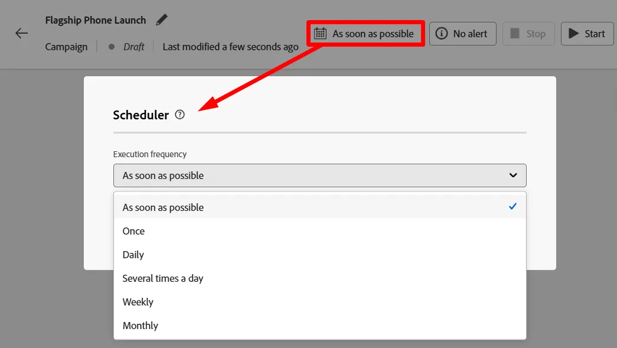Click the Execution frequency label

pos(150,154)
